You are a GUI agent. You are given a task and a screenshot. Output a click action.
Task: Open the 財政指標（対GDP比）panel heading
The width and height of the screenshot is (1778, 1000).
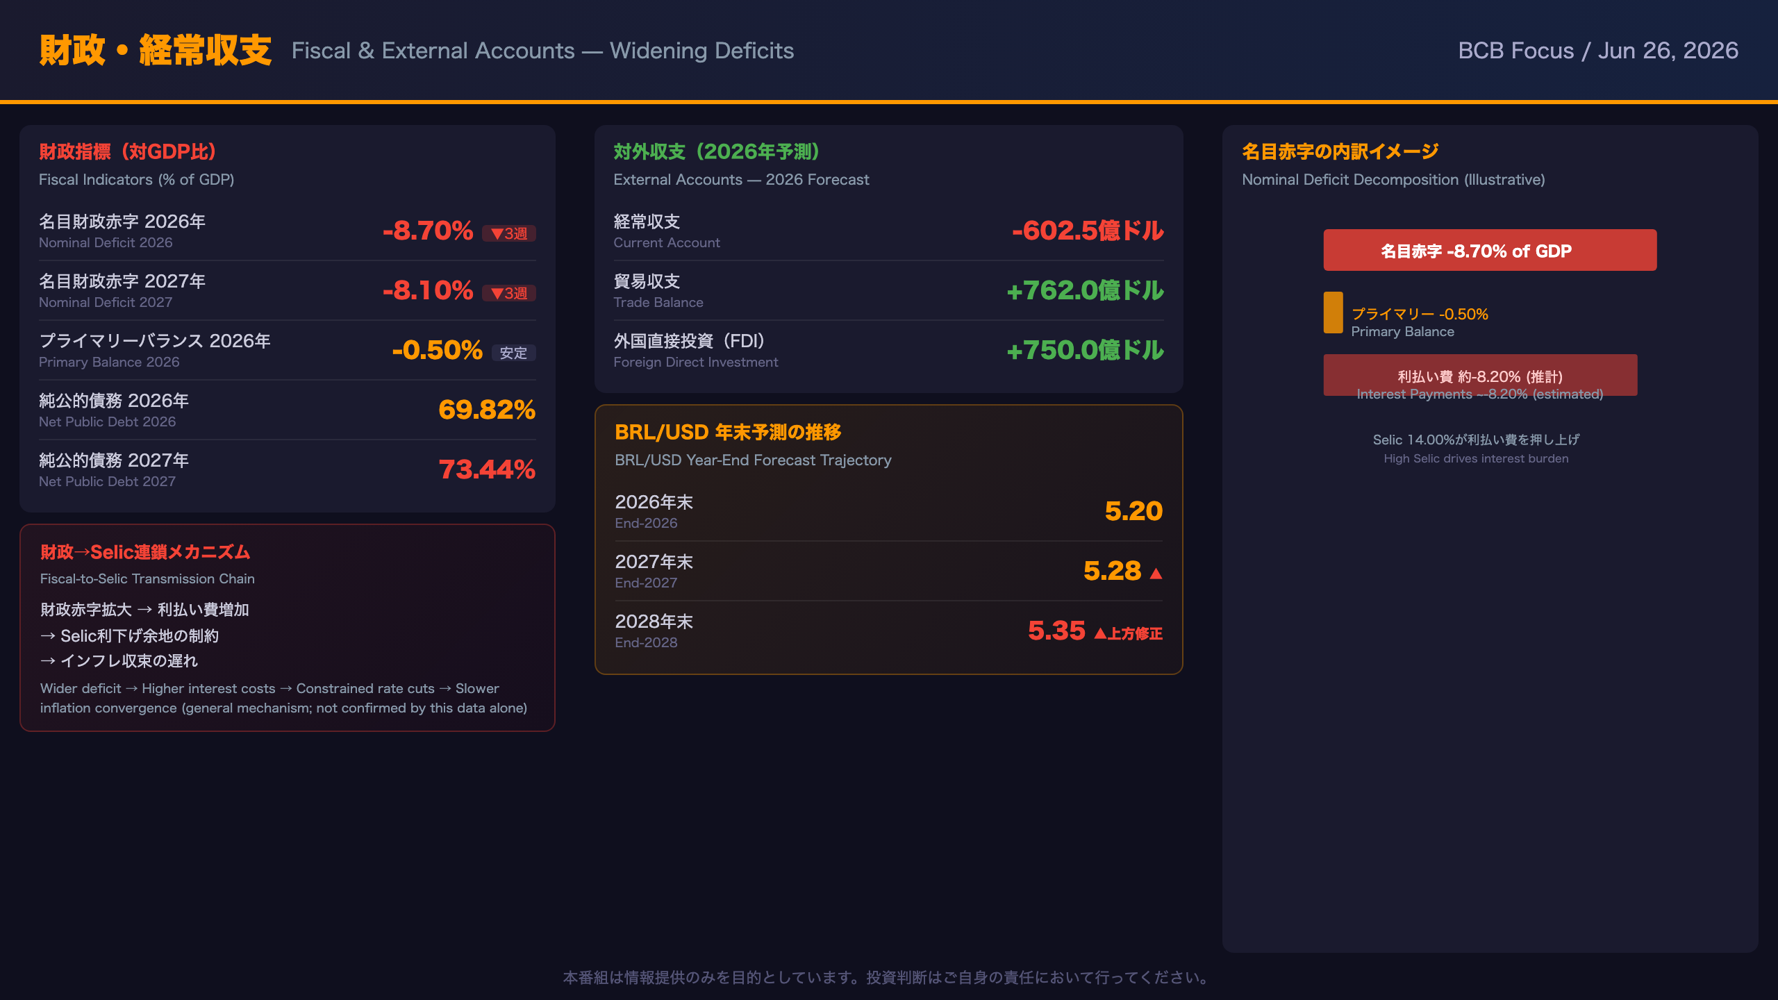click(x=128, y=151)
